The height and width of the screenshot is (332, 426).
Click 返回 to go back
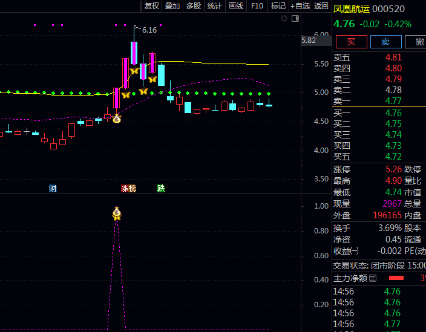point(321,6)
